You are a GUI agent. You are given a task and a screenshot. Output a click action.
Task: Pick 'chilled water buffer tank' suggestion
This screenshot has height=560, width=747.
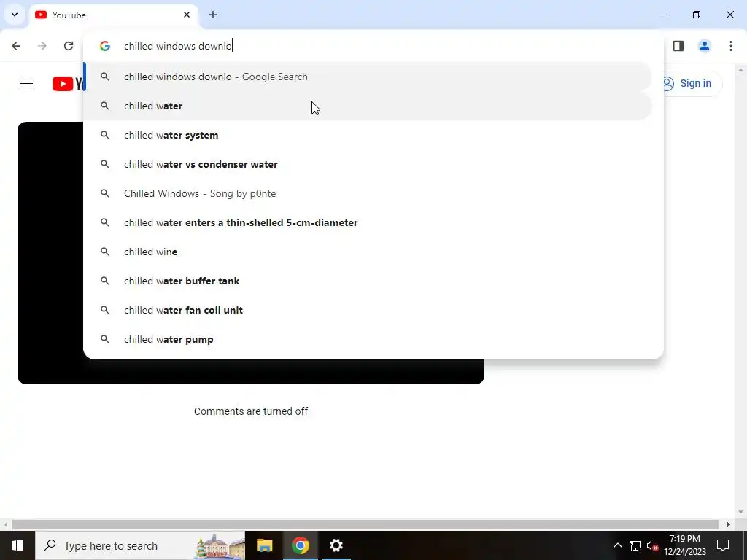pos(368,281)
